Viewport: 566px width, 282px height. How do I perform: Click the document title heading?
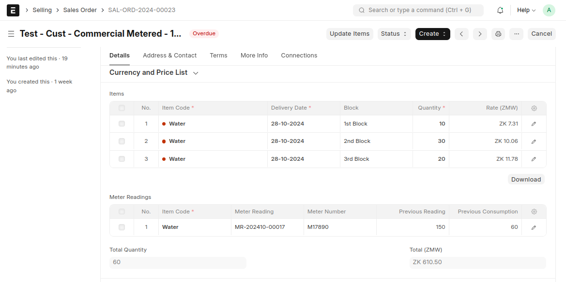click(x=100, y=34)
